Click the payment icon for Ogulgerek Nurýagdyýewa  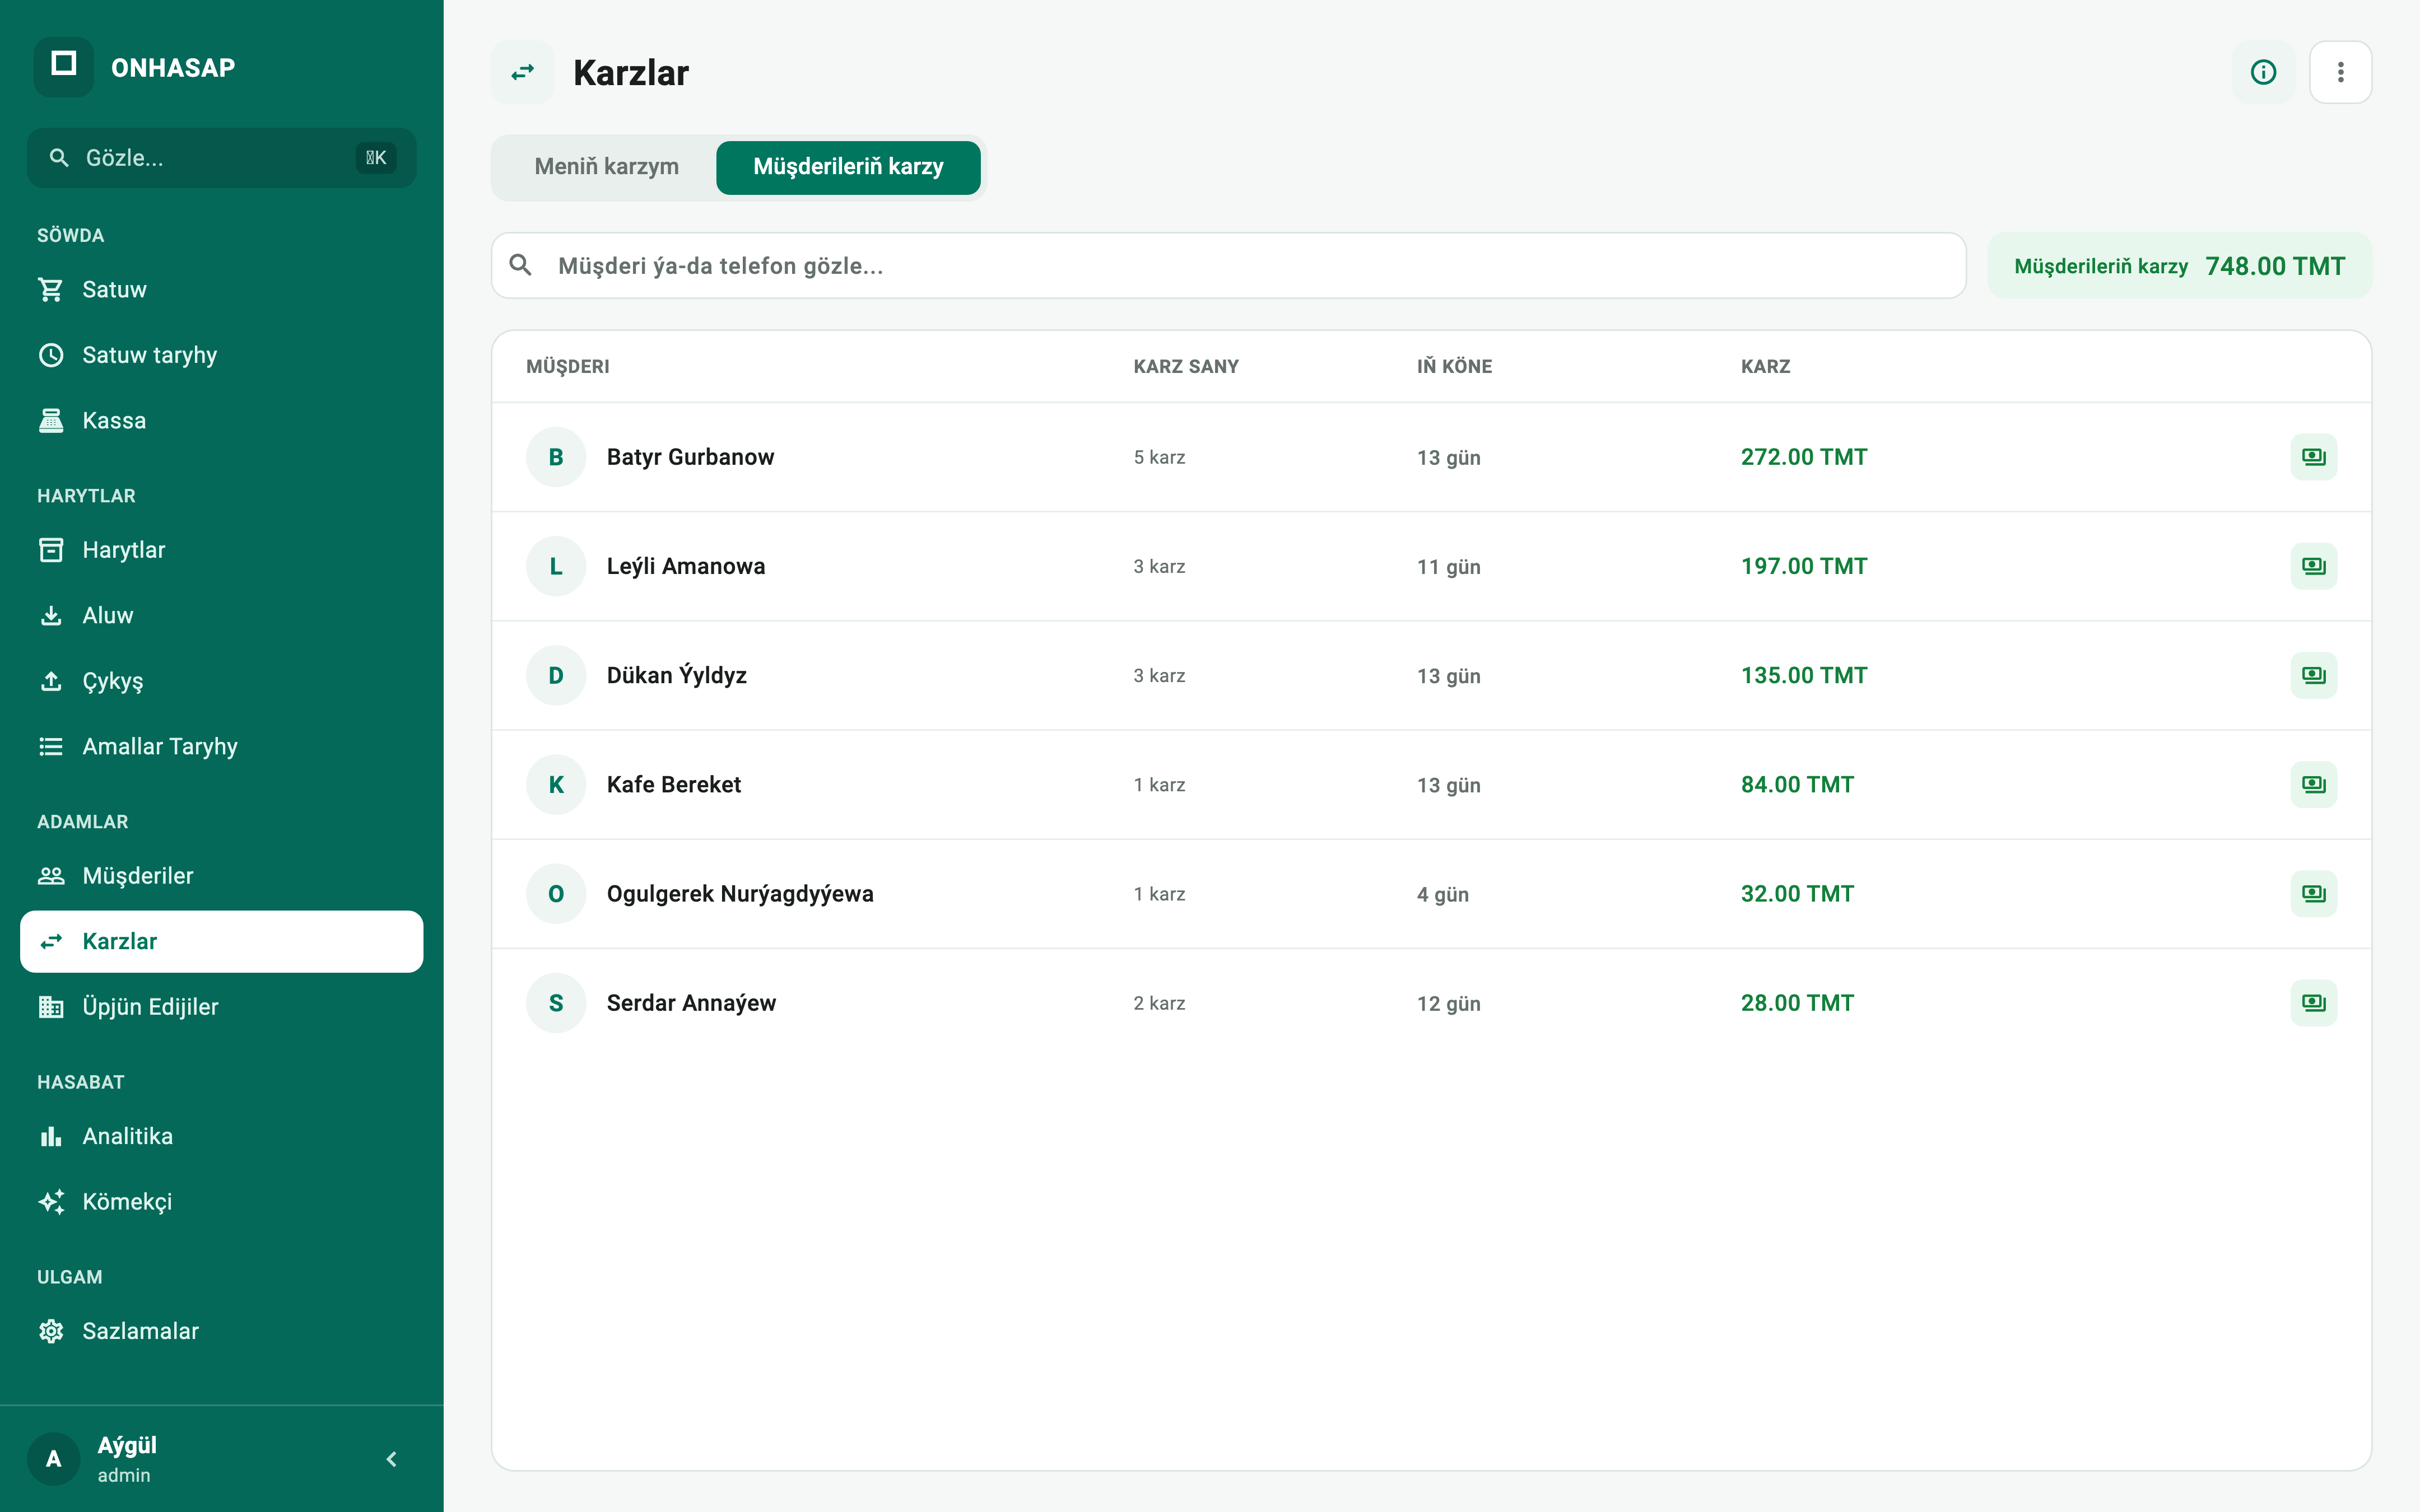2313,893
